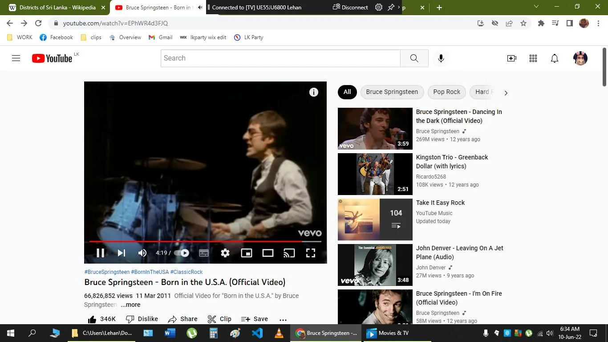Image resolution: width=608 pixels, height=342 pixels.
Task: Seek using the red progress bar
Action: (206, 242)
